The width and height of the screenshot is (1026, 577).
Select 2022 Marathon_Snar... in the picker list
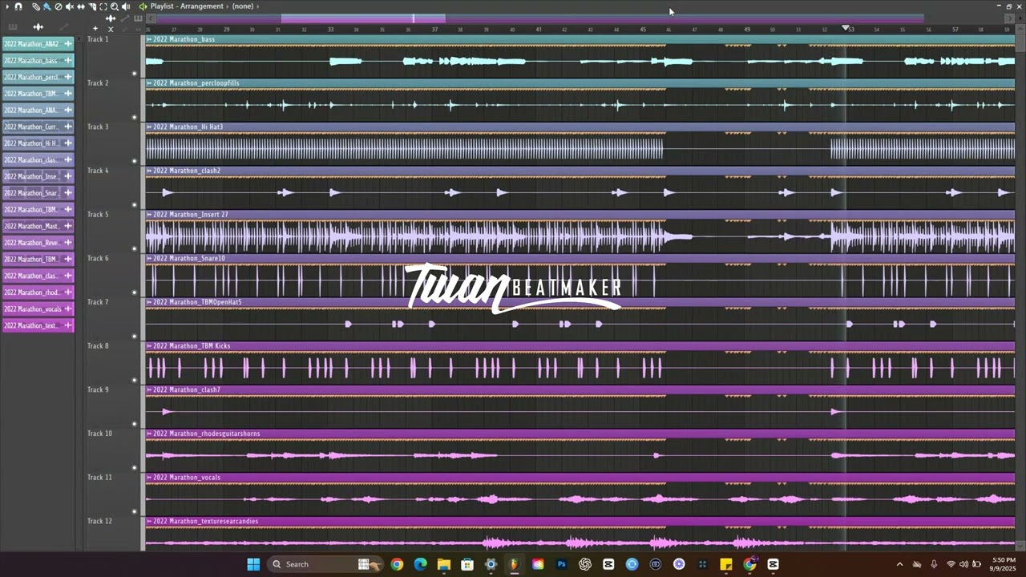click(x=38, y=193)
